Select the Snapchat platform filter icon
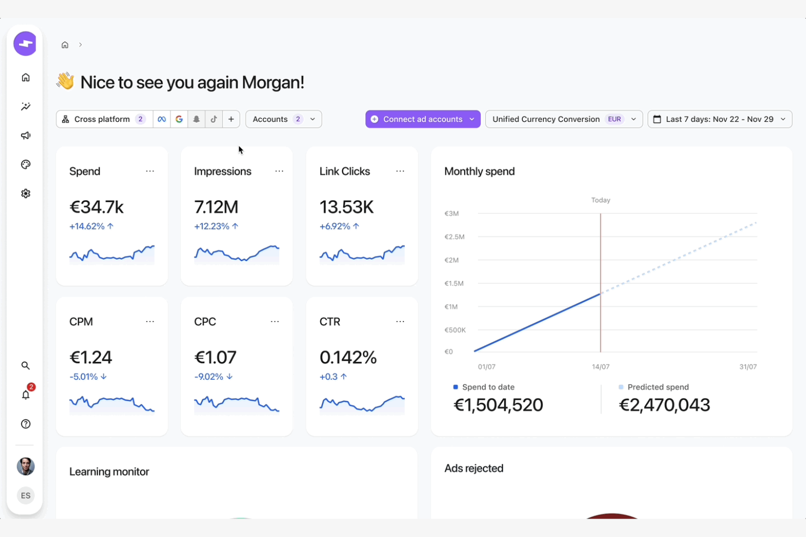 click(x=196, y=119)
